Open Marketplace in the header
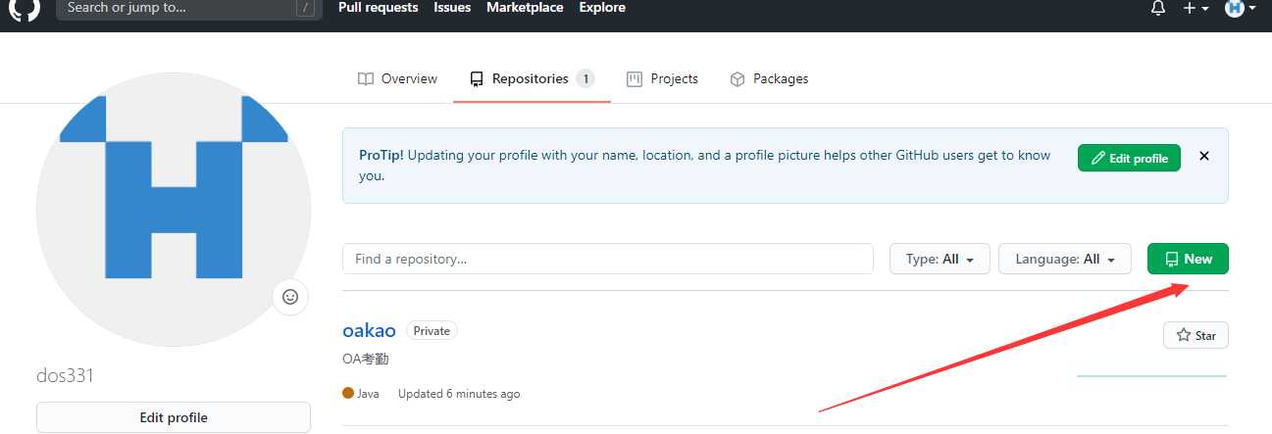 coord(525,8)
